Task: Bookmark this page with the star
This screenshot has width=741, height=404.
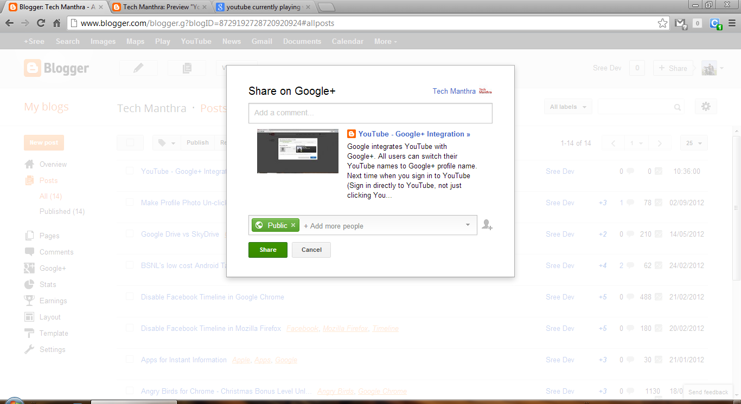Action: click(x=662, y=23)
